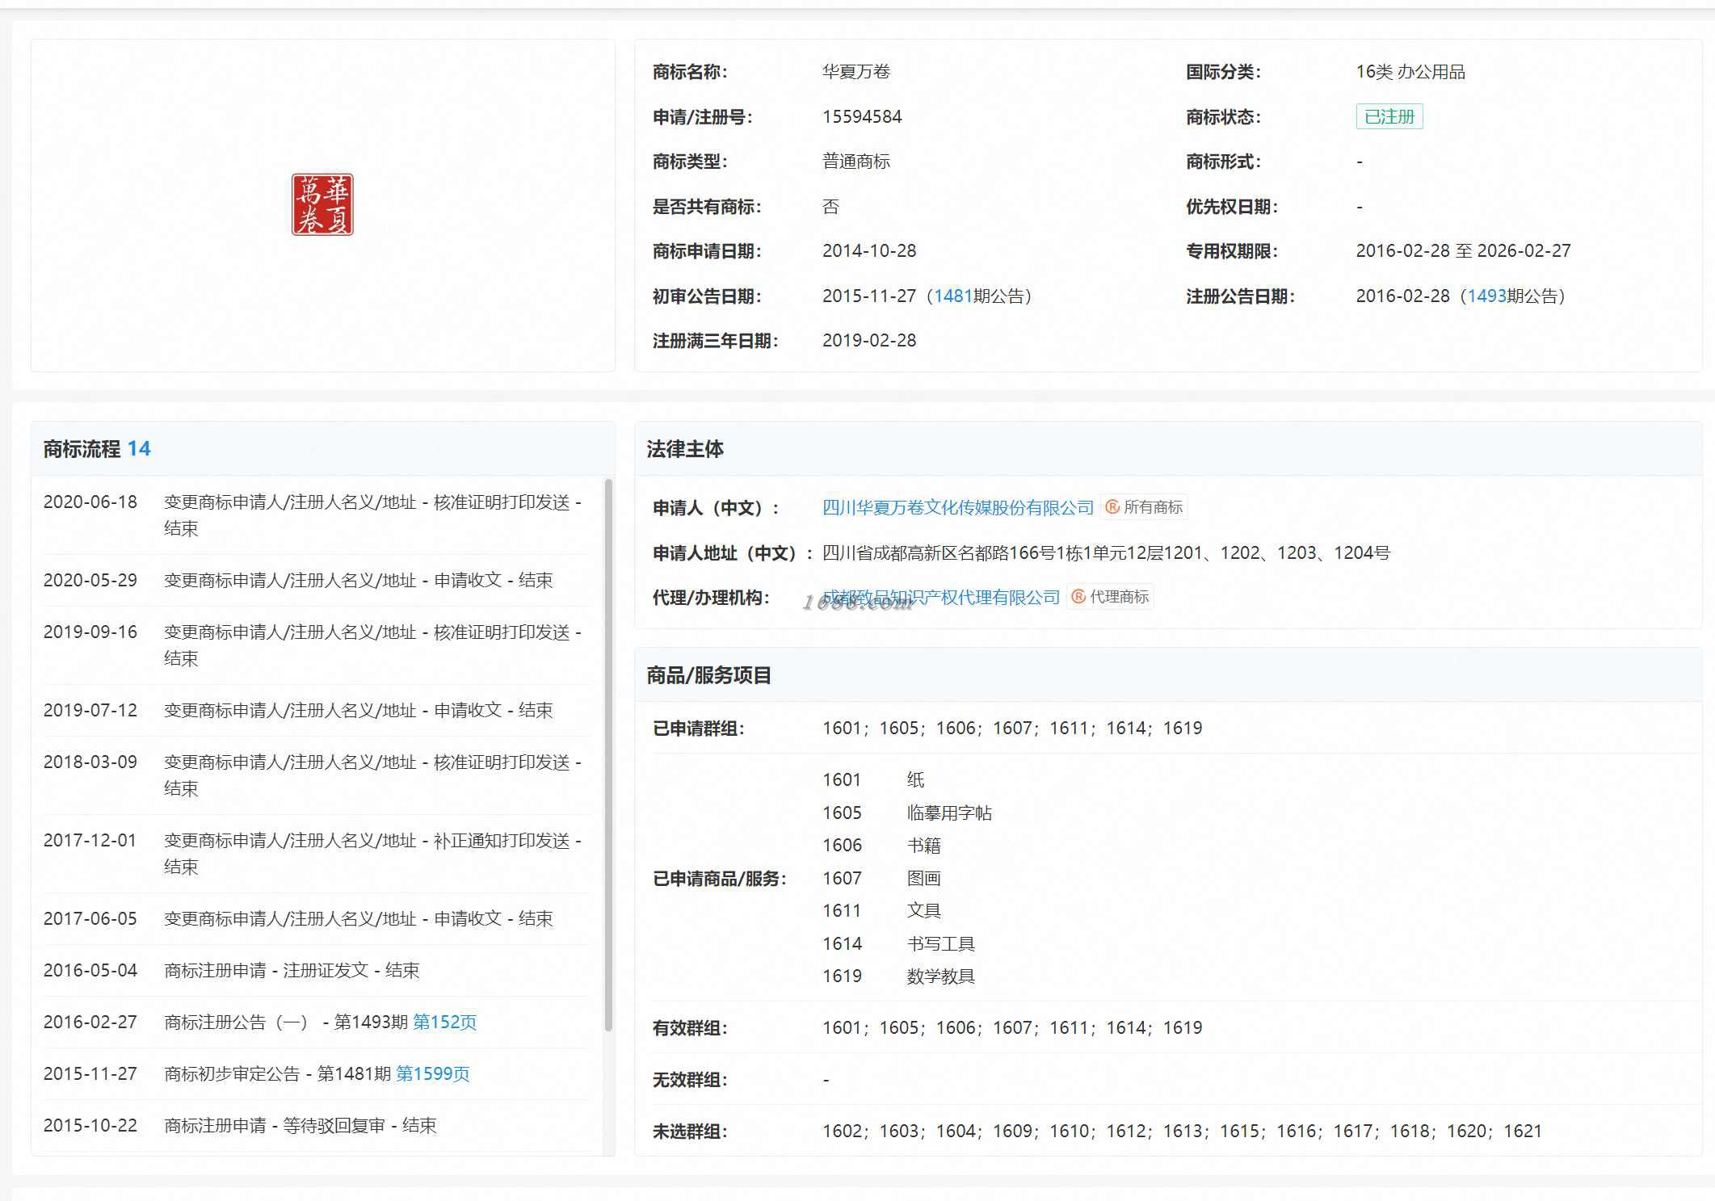Select goods item 1605 临摹用字帖
The height and width of the screenshot is (1201, 1715).
click(907, 813)
